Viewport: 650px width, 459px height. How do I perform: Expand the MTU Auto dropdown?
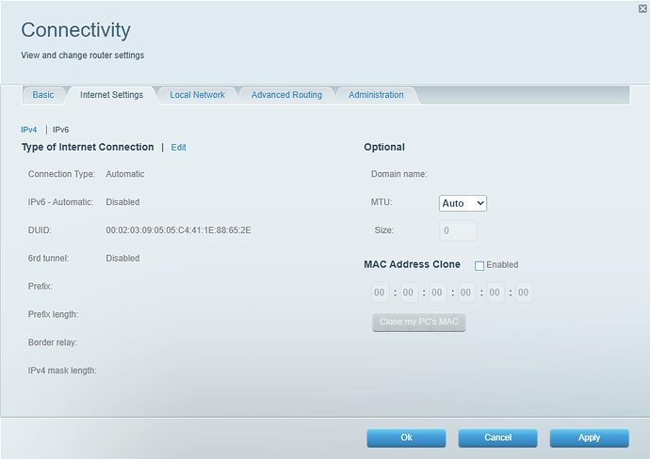pyautogui.click(x=463, y=203)
